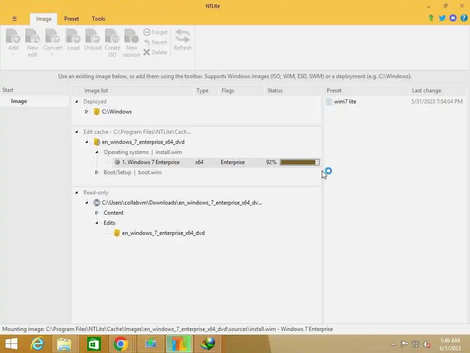The image size is (470, 353).
Task: Open Internet Explorer from taskbar
Action: pyautogui.click(x=38, y=344)
